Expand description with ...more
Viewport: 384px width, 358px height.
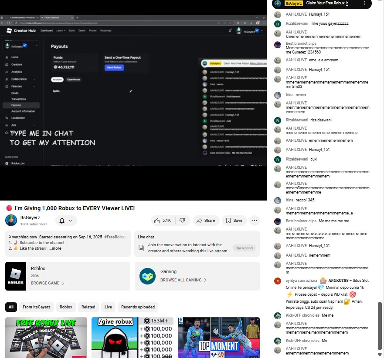55,248
